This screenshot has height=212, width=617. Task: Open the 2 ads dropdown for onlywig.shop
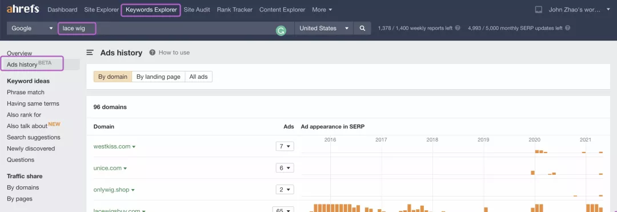(285, 190)
